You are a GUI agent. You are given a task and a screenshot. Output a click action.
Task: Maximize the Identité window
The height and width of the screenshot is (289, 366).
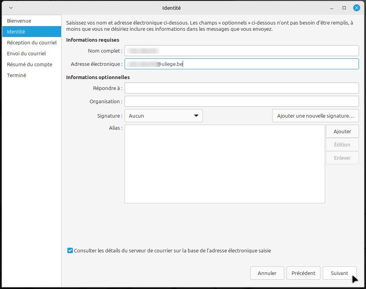pos(344,8)
